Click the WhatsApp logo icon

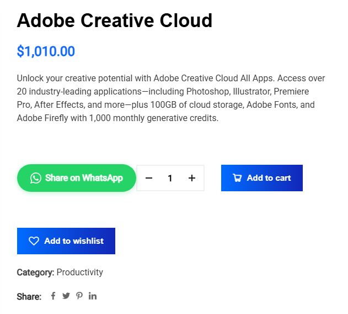(36, 178)
